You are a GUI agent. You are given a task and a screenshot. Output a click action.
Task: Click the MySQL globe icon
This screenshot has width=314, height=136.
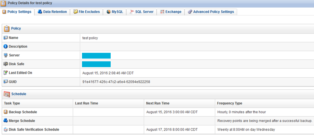(x=109, y=12)
